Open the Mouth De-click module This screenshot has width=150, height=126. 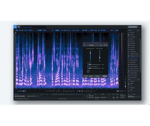click(x=133, y=64)
